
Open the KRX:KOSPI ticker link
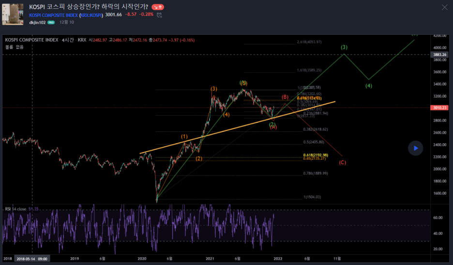91,15
